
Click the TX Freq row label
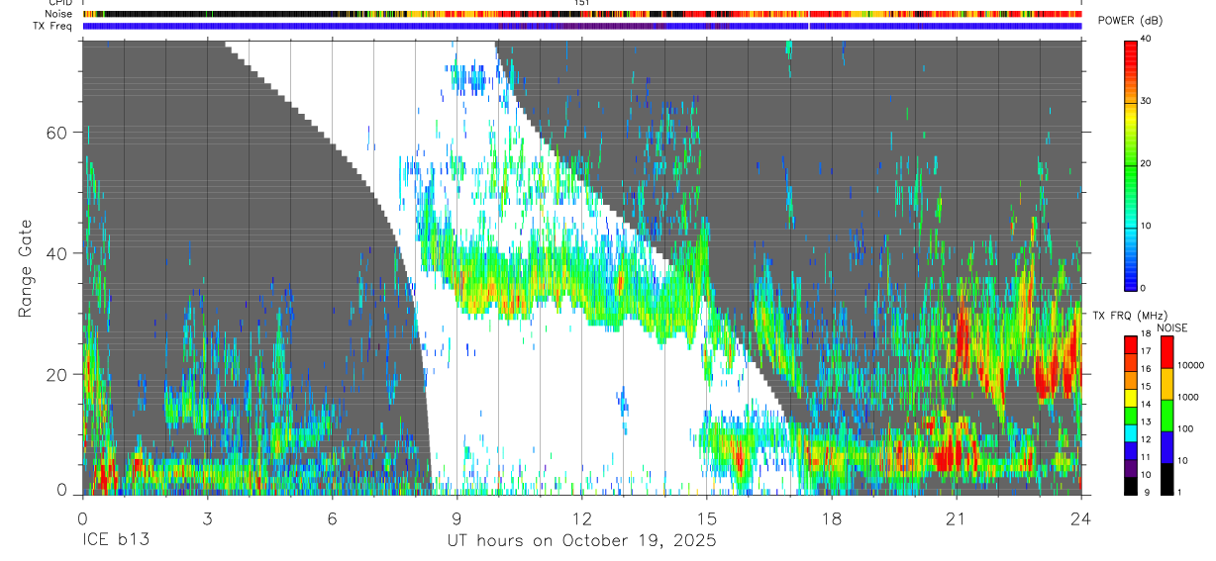[x=53, y=26]
